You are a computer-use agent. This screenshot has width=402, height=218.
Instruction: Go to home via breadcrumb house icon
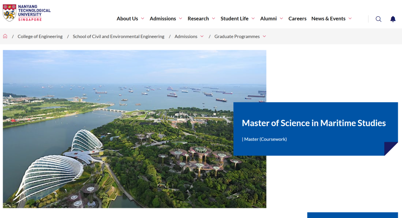[5, 36]
